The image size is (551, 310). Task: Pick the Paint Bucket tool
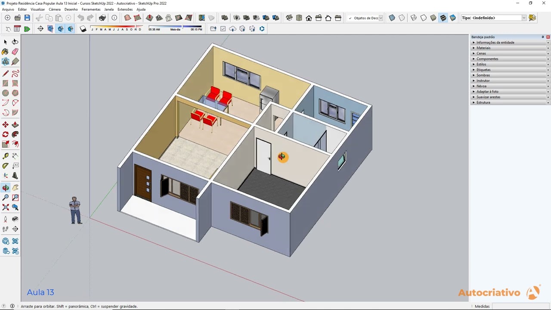[5, 52]
